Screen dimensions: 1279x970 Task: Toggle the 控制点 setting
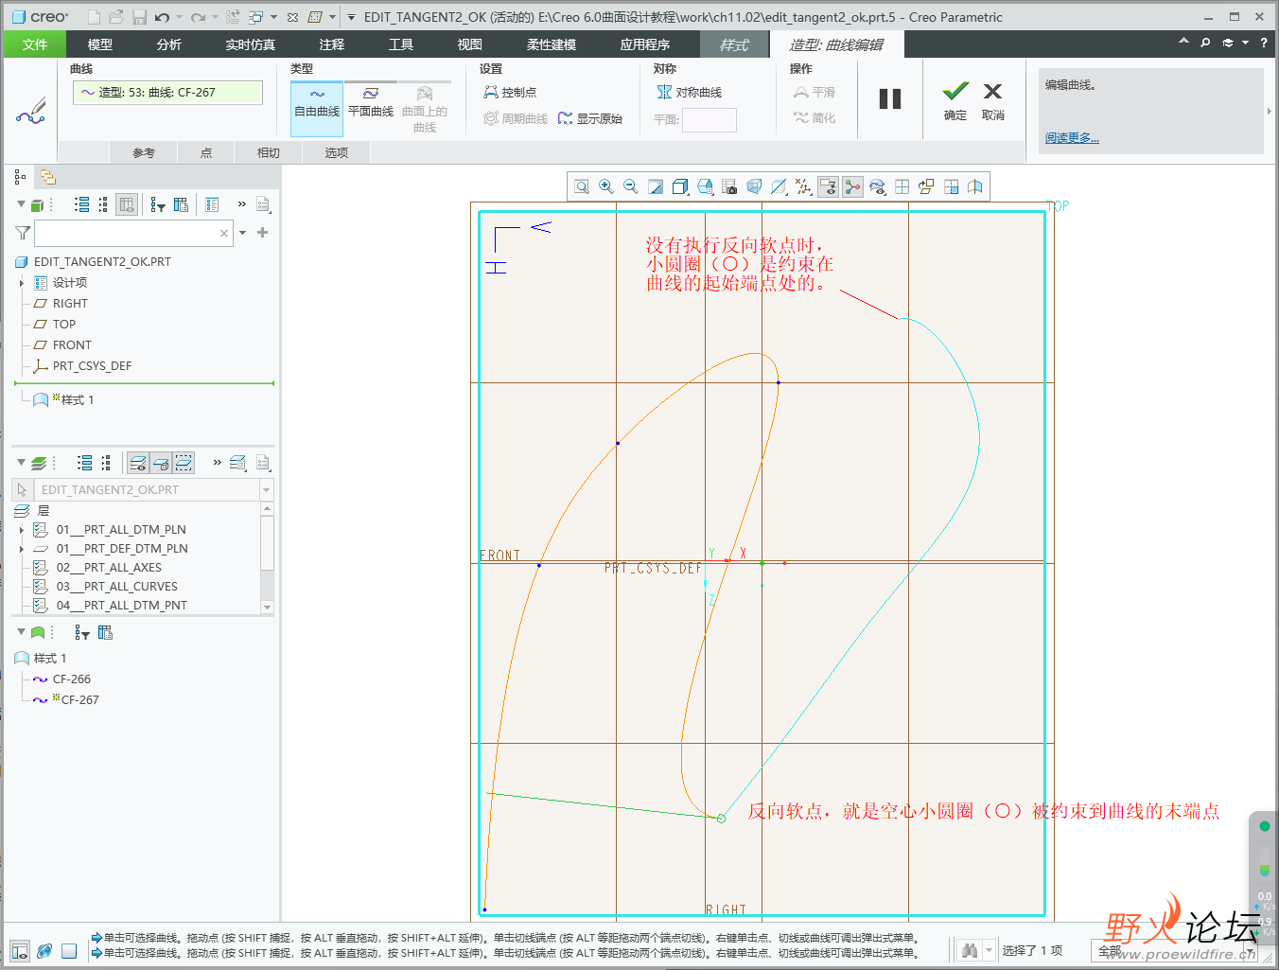510,92
